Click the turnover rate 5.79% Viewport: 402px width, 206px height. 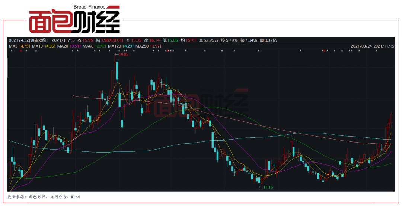click(x=232, y=40)
